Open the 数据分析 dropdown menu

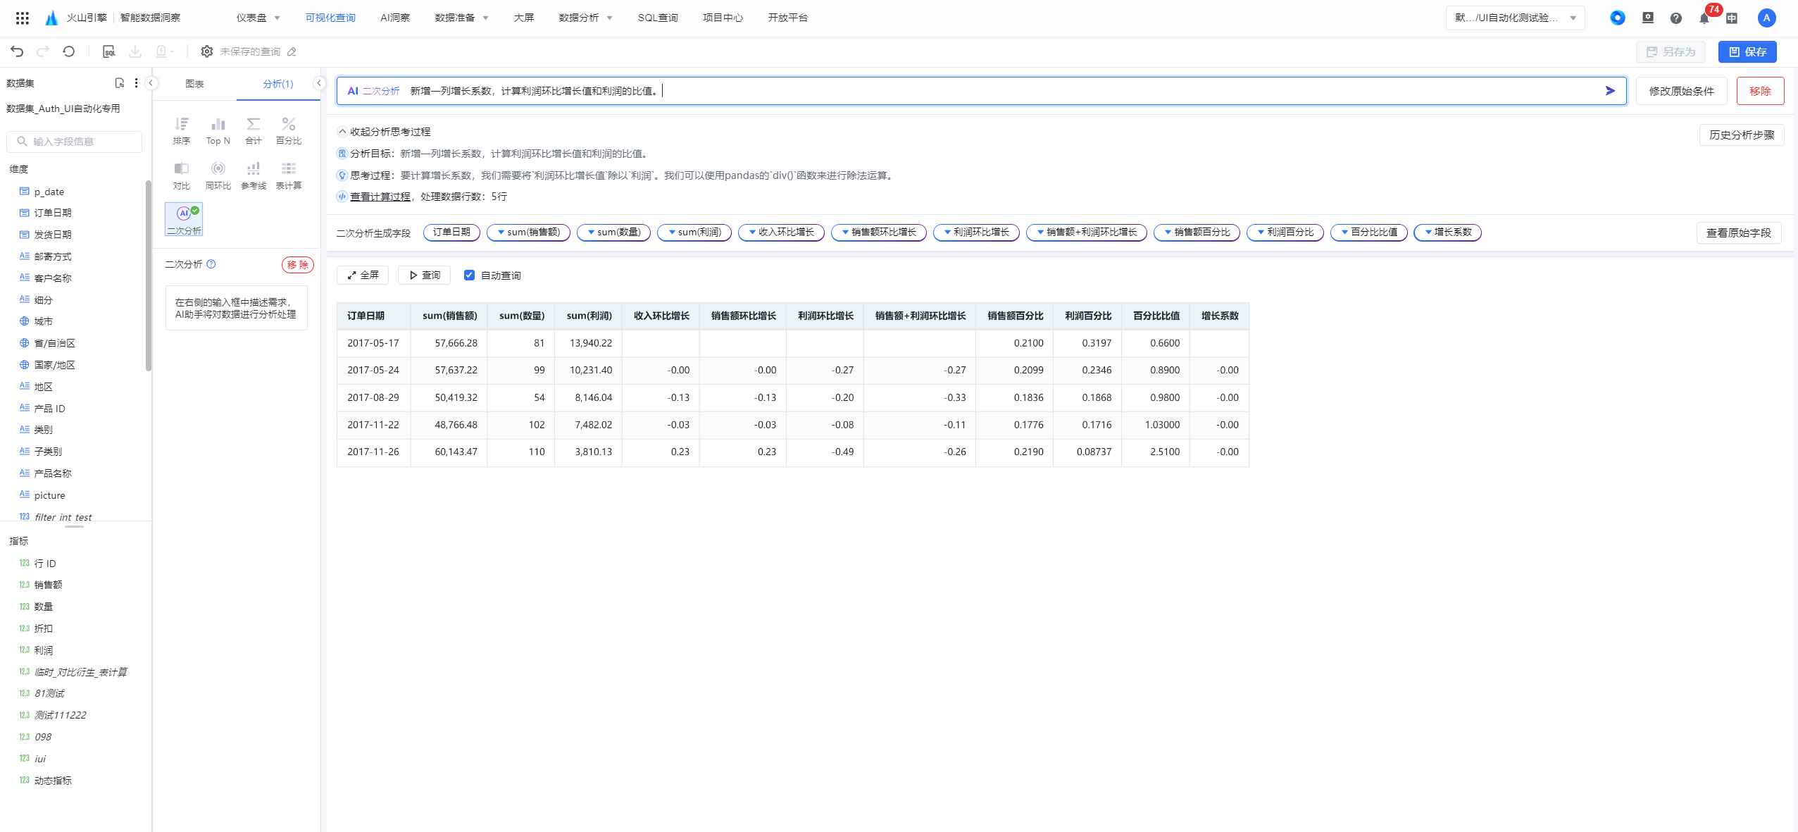point(585,18)
